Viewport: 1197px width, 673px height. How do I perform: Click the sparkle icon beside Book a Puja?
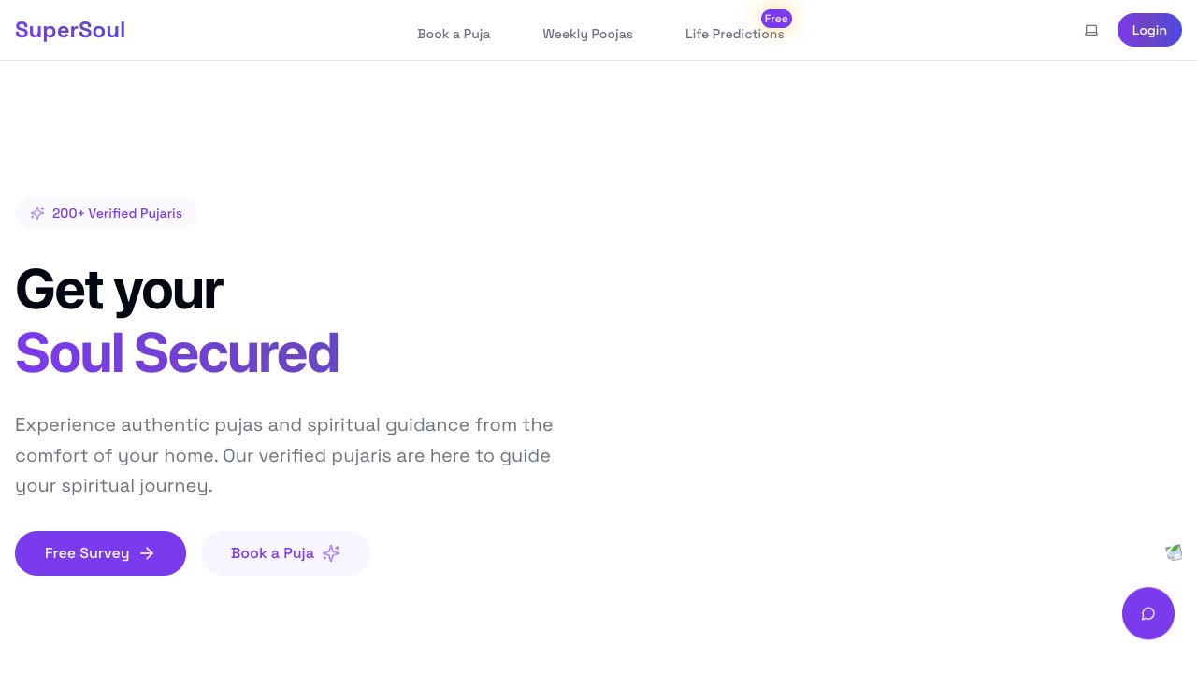coord(331,553)
